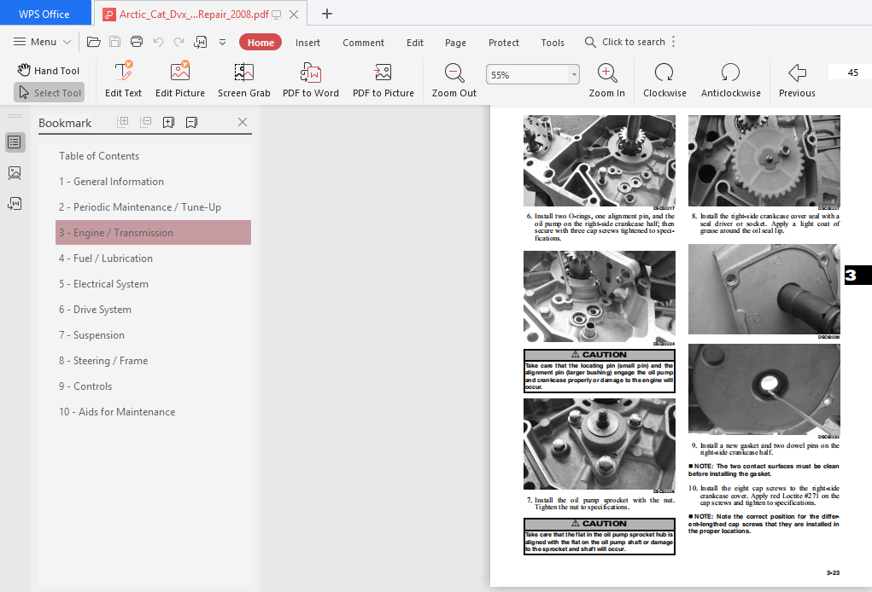
Task: Select bookmark 3 - Engine / Transmission
Action: tap(153, 233)
